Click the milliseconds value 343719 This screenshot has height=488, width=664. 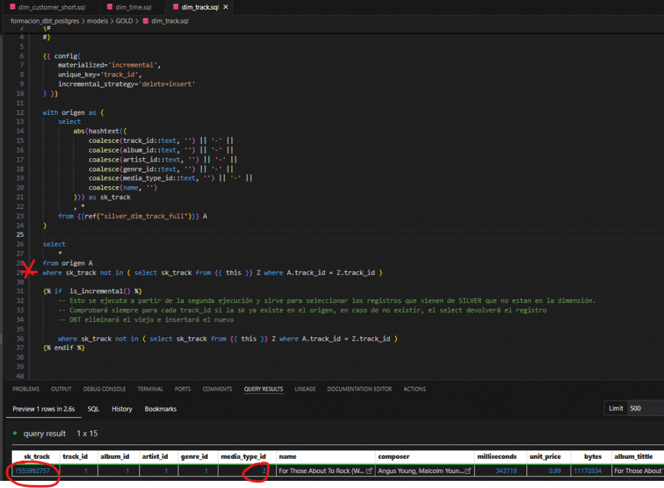pyautogui.click(x=506, y=470)
